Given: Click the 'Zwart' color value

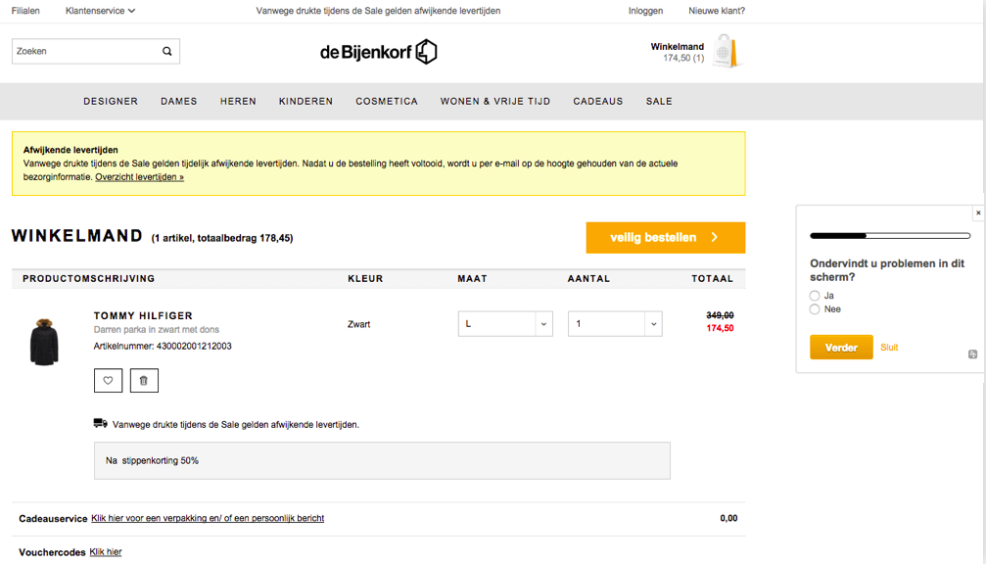Looking at the screenshot, I should tap(359, 324).
